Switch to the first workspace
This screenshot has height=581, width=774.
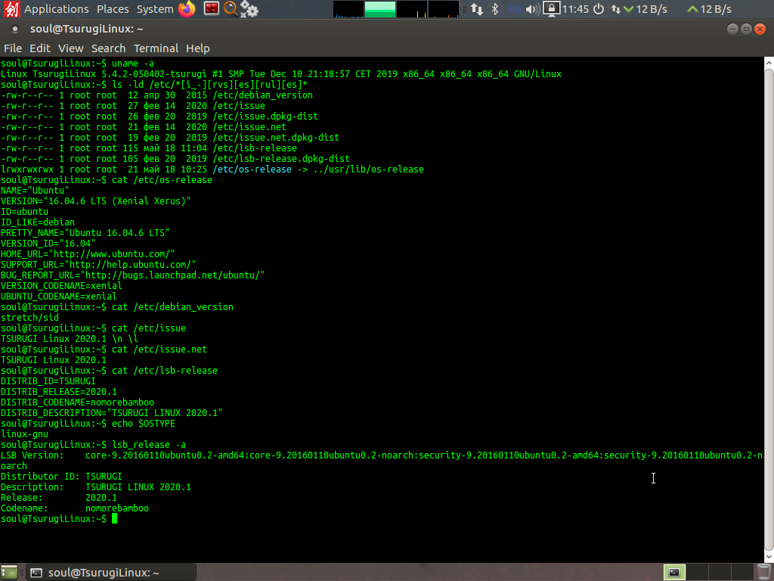point(674,572)
